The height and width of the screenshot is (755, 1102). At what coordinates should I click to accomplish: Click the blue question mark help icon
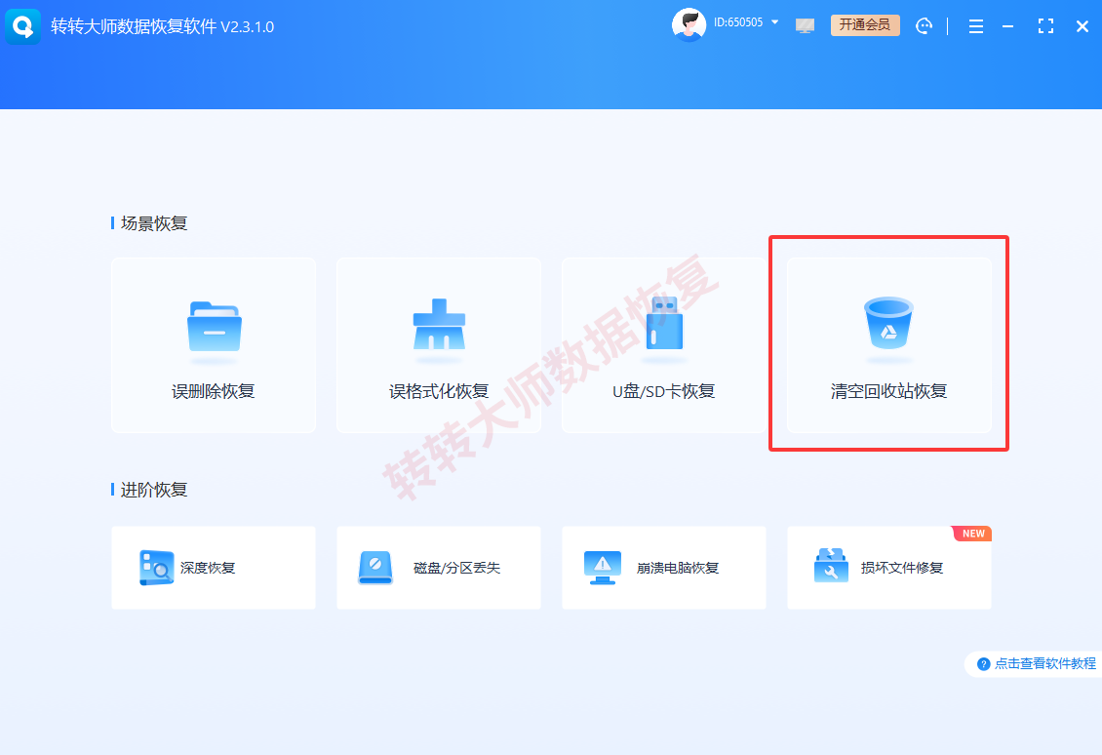point(984,663)
